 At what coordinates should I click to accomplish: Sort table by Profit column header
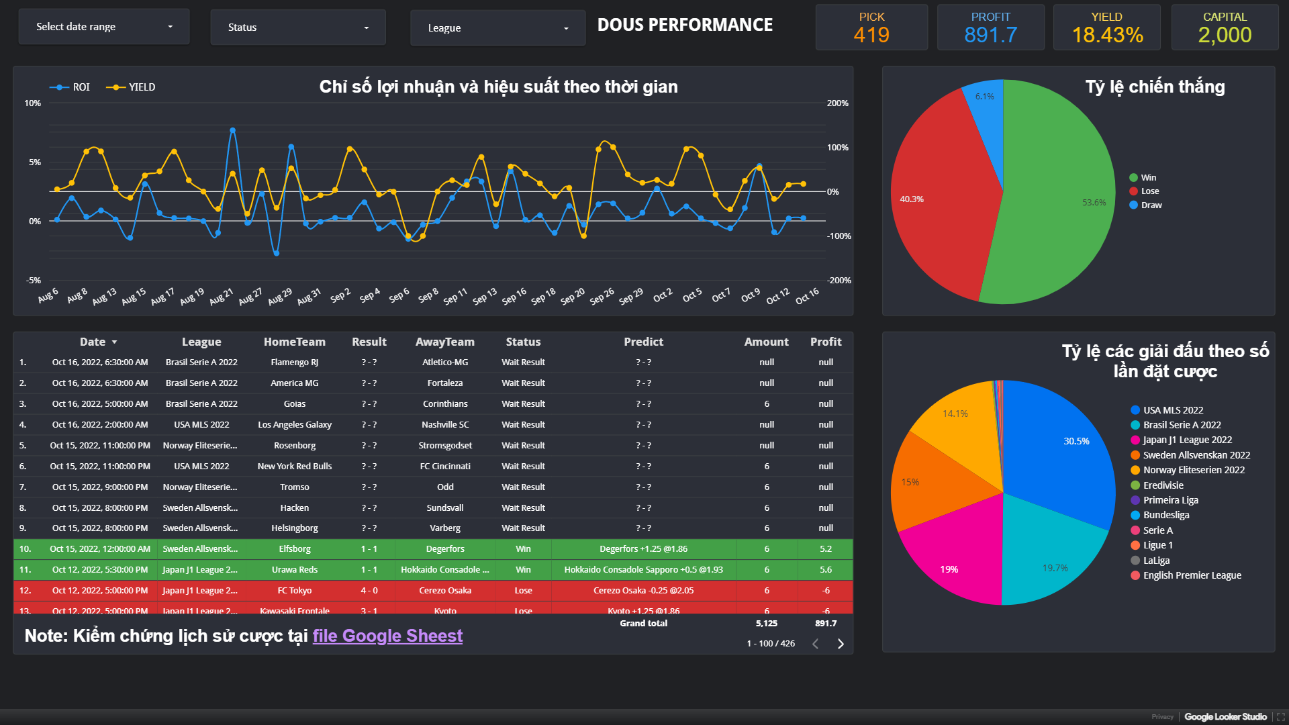point(825,342)
